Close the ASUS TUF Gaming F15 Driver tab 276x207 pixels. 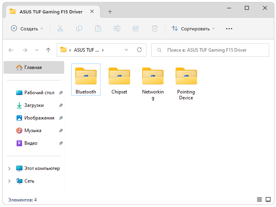(x=92, y=11)
